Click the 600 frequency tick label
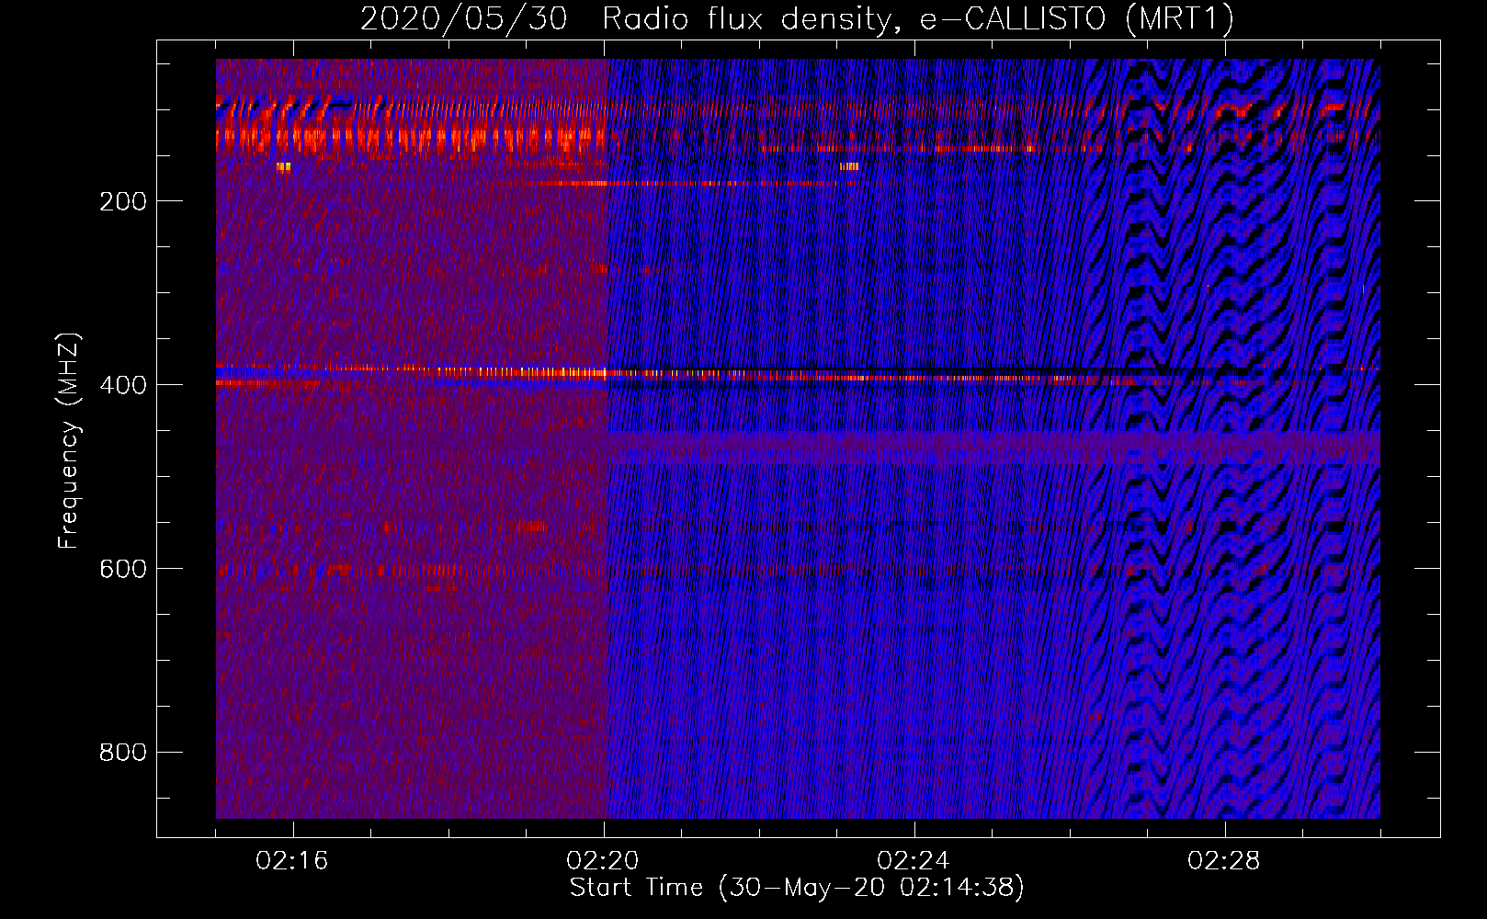 click(123, 569)
